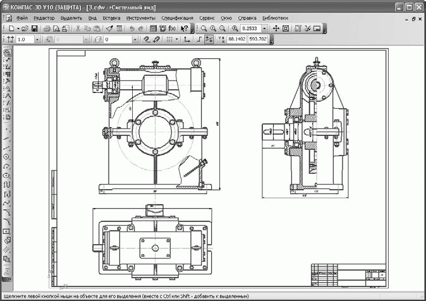Open the Файл menu

tap(22, 18)
